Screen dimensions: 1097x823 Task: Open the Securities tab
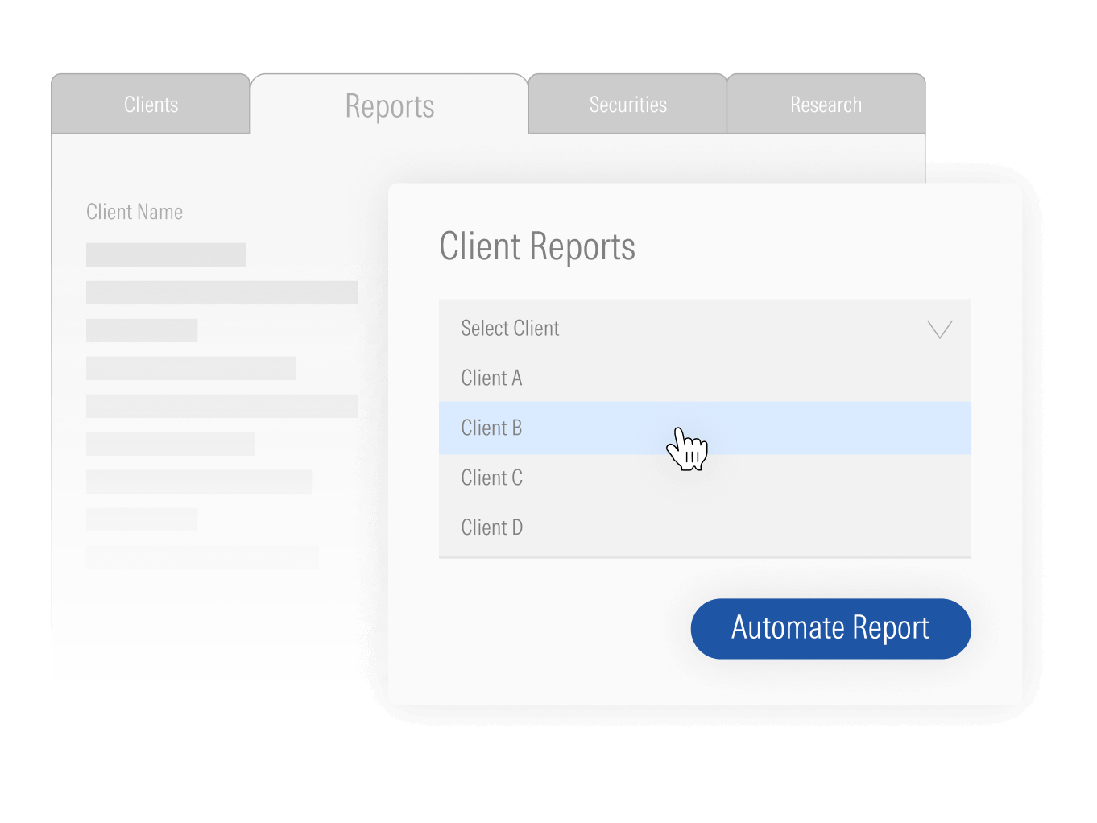pyautogui.click(x=627, y=105)
